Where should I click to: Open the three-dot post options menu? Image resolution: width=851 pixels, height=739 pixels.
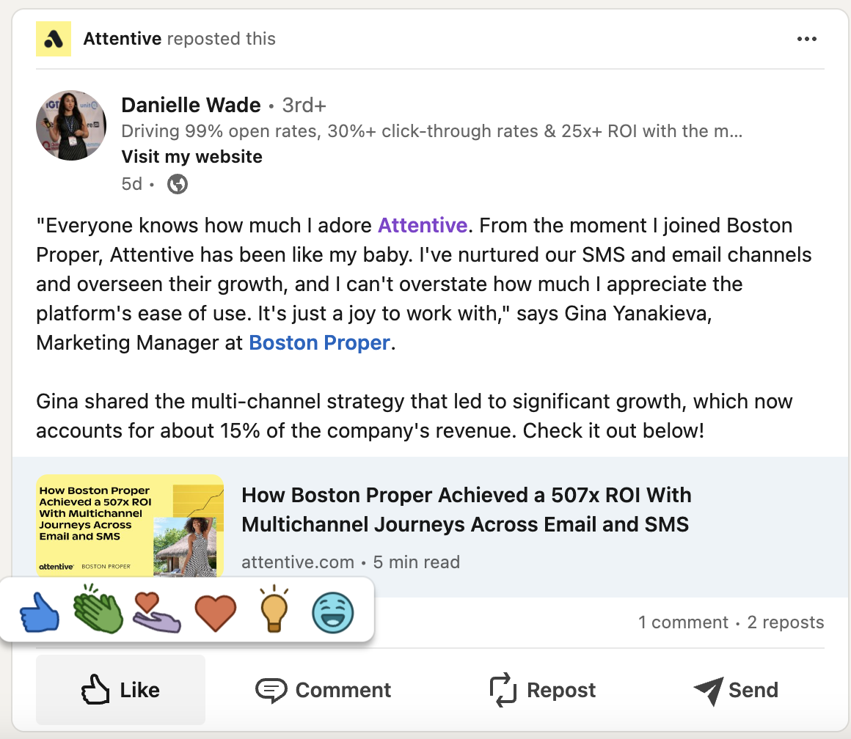806,39
